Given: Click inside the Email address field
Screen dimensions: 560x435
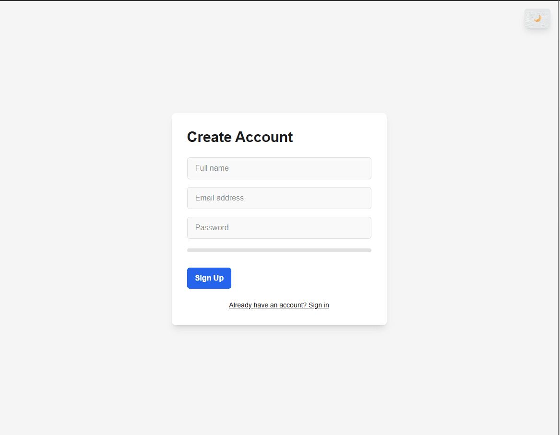Looking at the screenshot, I should point(279,198).
